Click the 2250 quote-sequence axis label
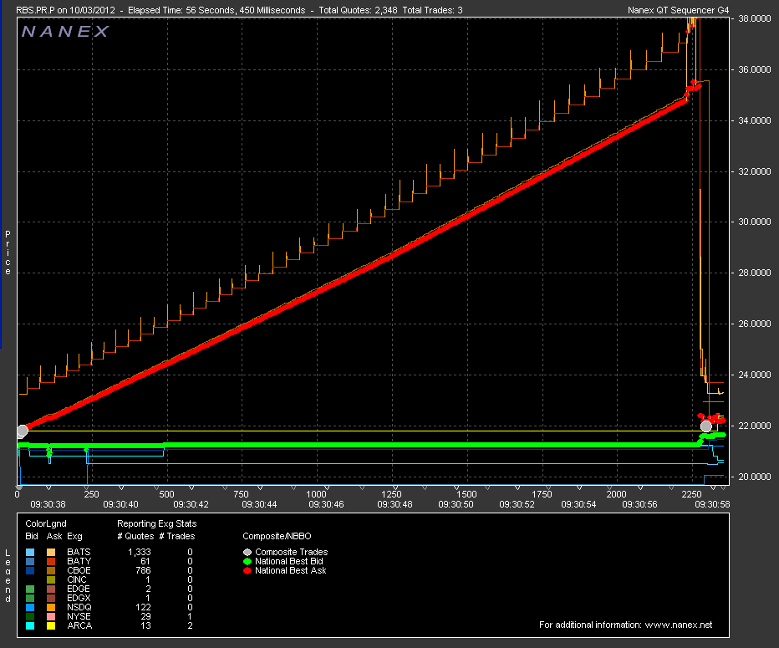The image size is (779, 648). tap(691, 494)
